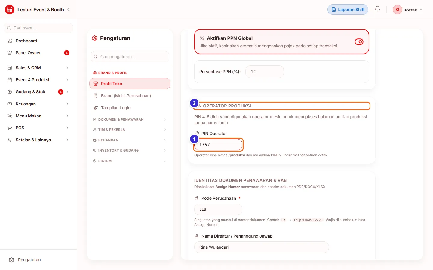Click the Event & Produksi calendar icon
The width and height of the screenshot is (433, 270).
click(x=10, y=80)
